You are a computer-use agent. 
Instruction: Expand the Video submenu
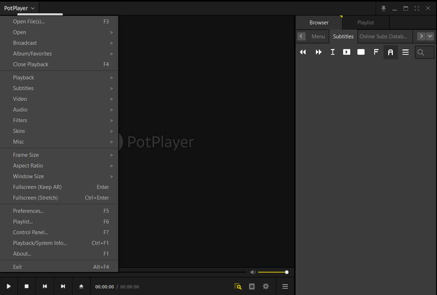(59, 99)
